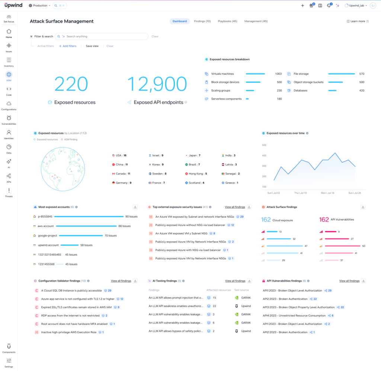Switch to Findings (10) tab
The image size is (381, 371).
(202, 21)
